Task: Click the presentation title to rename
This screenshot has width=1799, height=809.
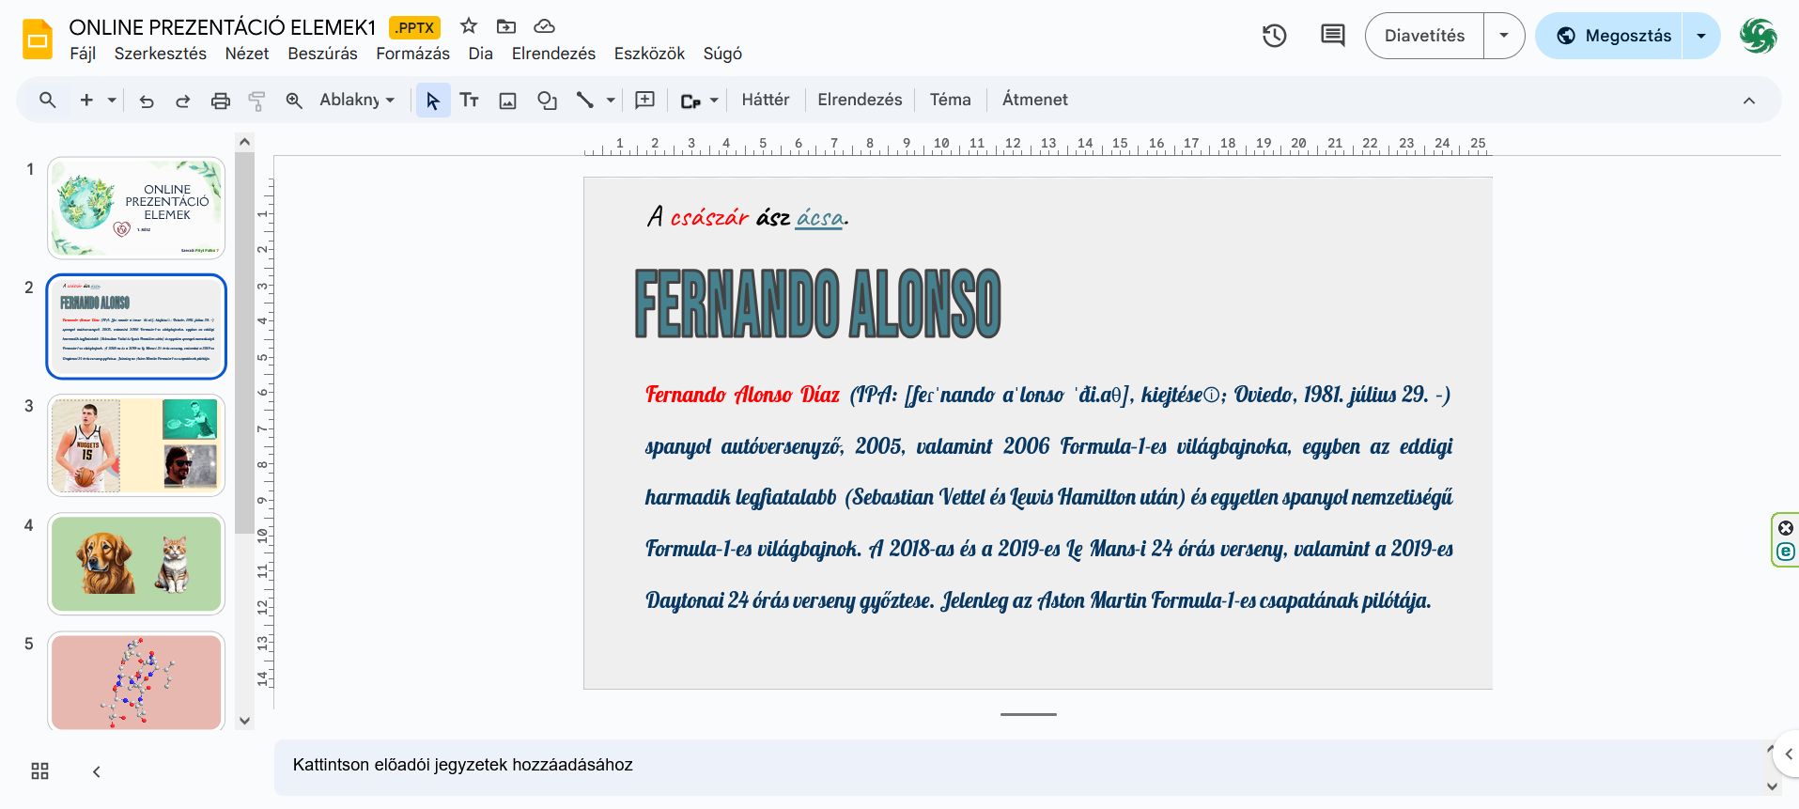Action: (223, 27)
